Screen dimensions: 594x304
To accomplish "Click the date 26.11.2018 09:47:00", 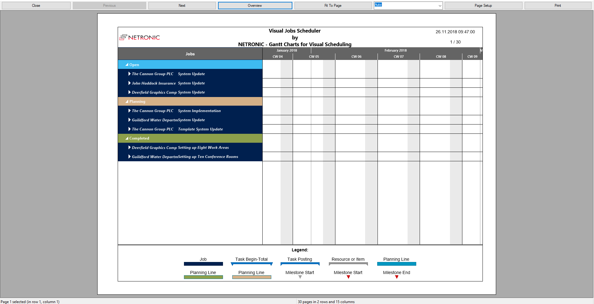I will coord(455,32).
